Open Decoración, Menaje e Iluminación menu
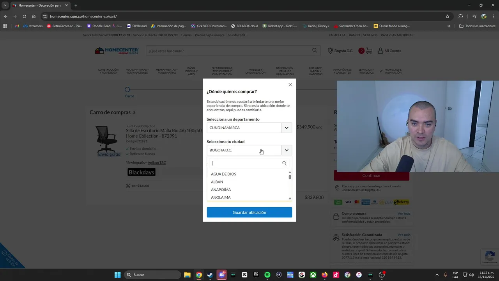The width and height of the screenshot is (499, 281). click(x=285, y=71)
